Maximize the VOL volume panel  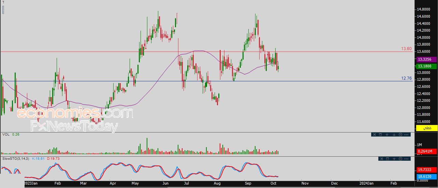click(x=380, y=135)
